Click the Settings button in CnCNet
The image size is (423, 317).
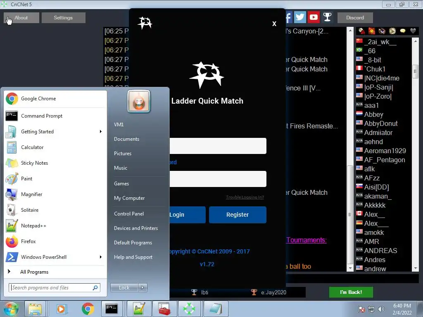point(63,17)
